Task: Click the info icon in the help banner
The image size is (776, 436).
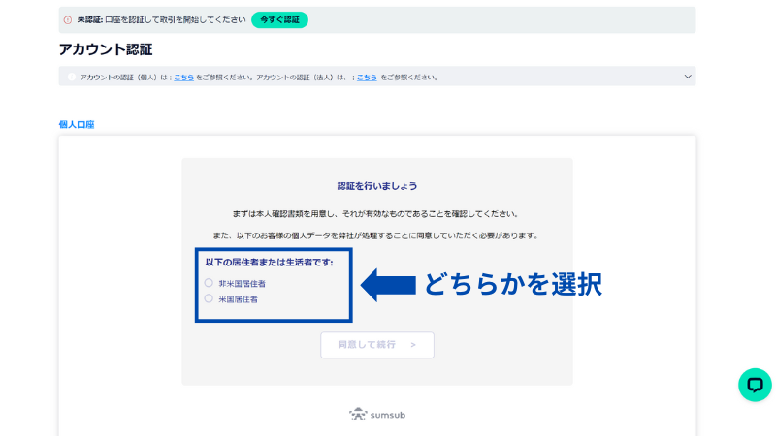Action: [x=72, y=78]
